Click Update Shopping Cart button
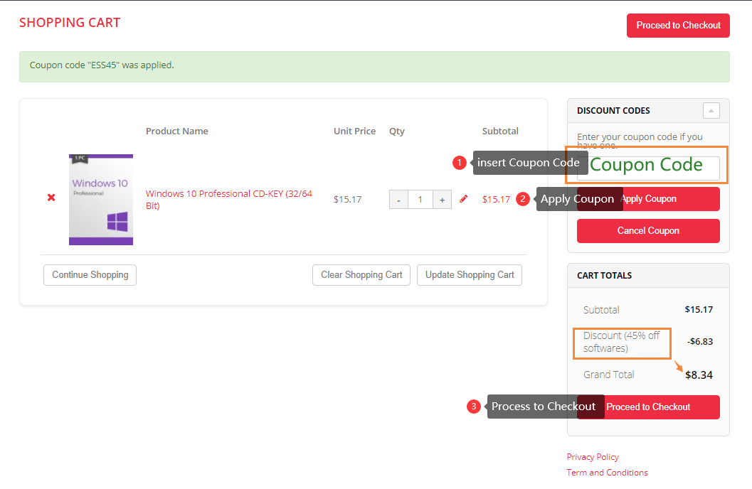Viewport: 752px width, 489px height. click(470, 275)
